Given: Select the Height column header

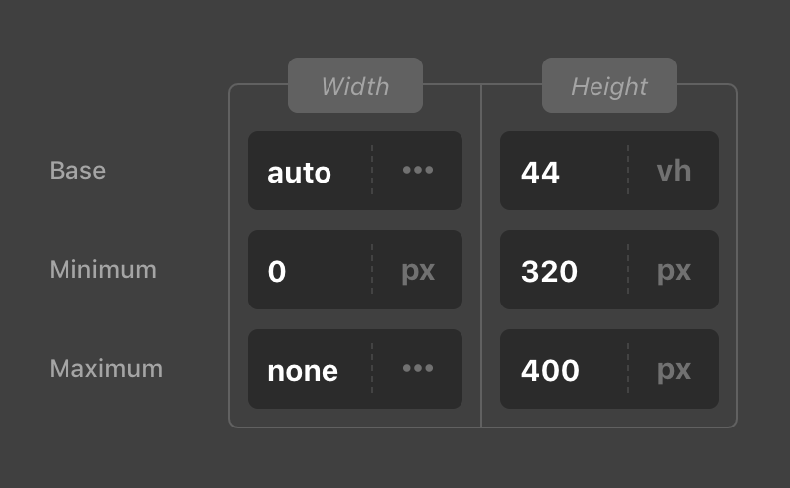Looking at the screenshot, I should [609, 86].
